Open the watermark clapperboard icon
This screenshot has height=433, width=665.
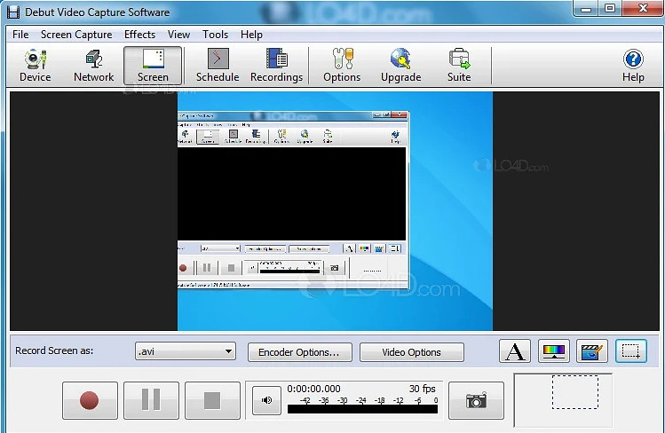(592, 351)
